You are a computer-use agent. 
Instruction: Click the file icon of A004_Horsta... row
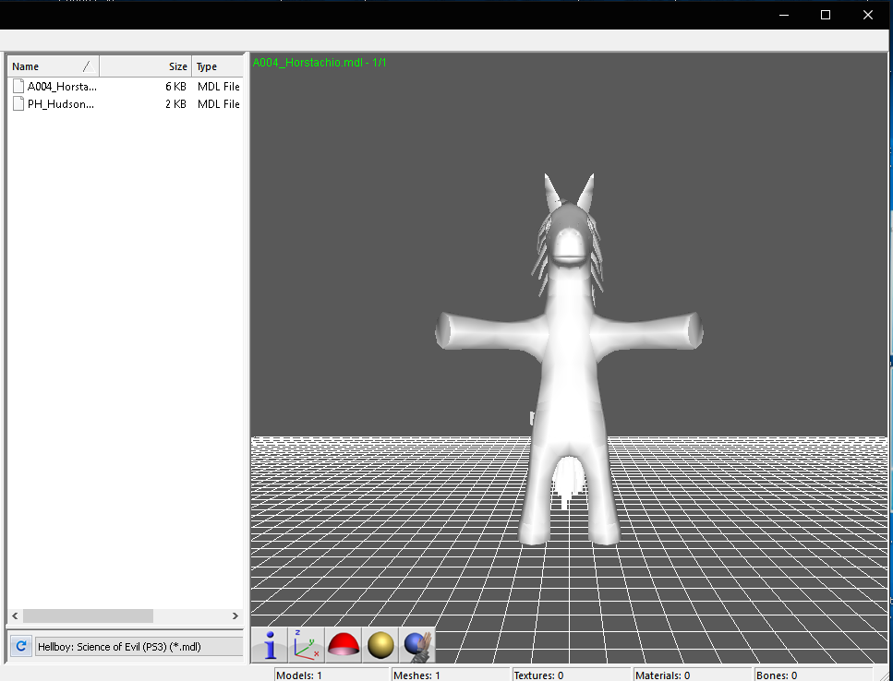(x=18, y=86)
